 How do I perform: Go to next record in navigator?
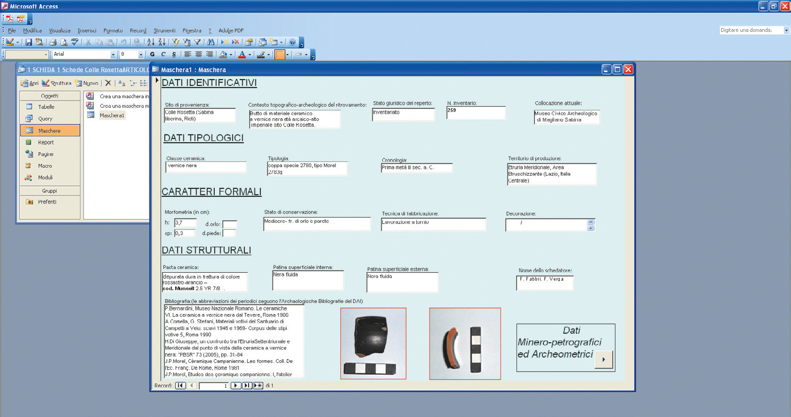tap(236, 386)
